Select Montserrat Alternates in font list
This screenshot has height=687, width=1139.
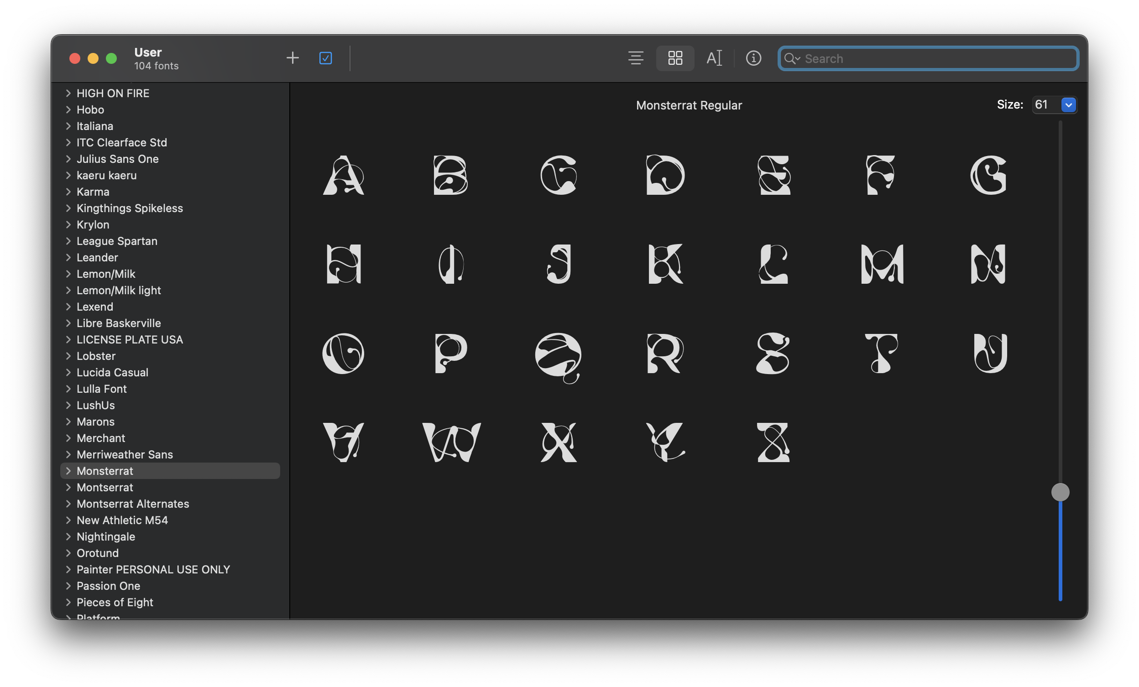(x=133, y=504)
